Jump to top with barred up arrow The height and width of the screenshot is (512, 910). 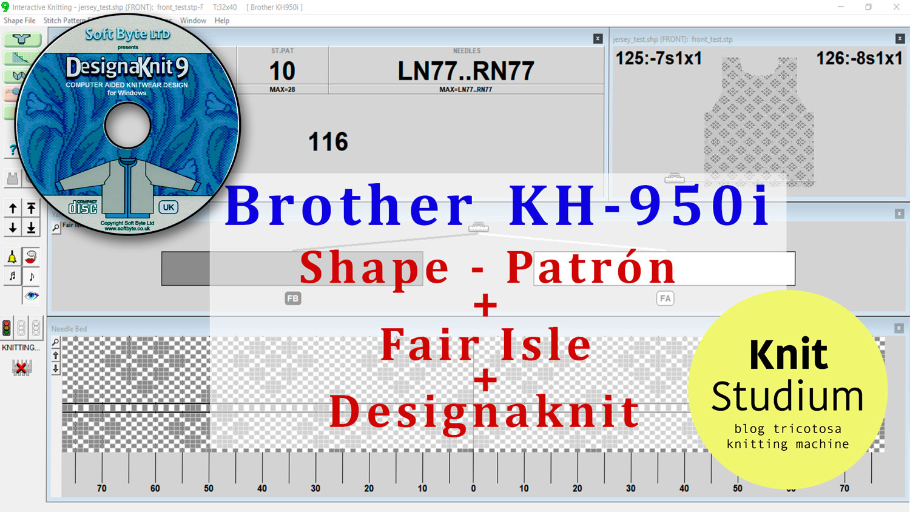[32, 209]
